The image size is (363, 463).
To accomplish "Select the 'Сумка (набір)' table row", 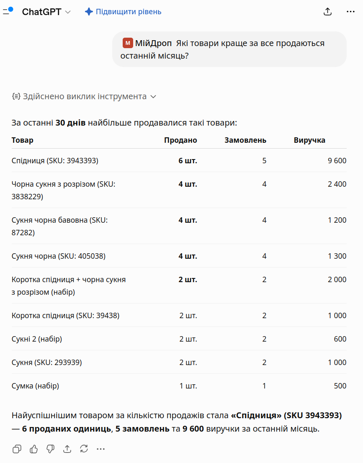I will (179, 386).
